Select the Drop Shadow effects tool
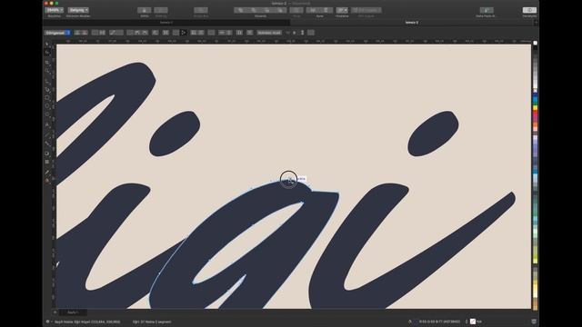582x327 pixels. pos(47,153)
